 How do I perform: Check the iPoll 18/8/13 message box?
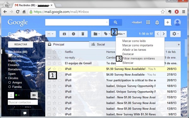coord(49,86)
